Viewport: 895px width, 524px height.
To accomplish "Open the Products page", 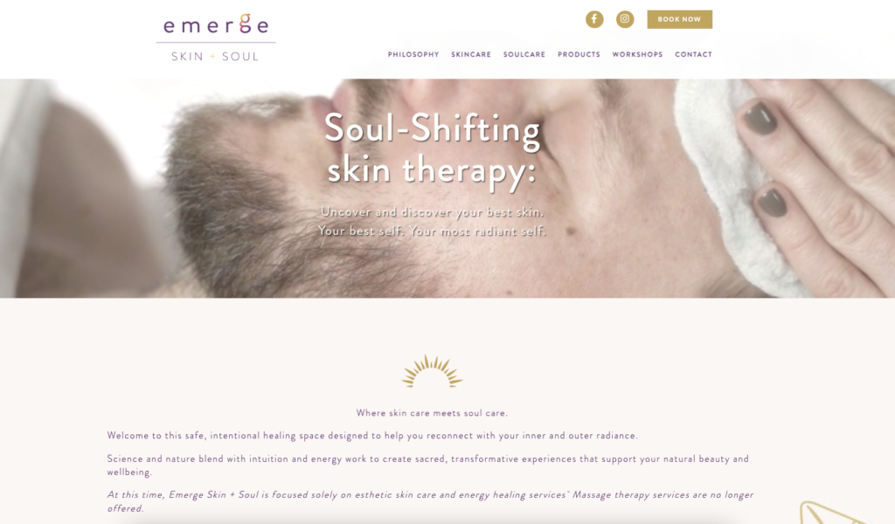I will [579, 55].
